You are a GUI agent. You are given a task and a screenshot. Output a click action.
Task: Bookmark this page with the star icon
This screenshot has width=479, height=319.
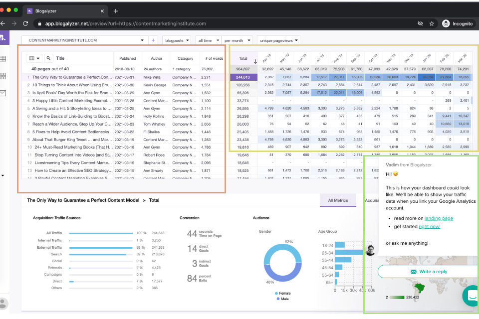click(x=432, y=23)
